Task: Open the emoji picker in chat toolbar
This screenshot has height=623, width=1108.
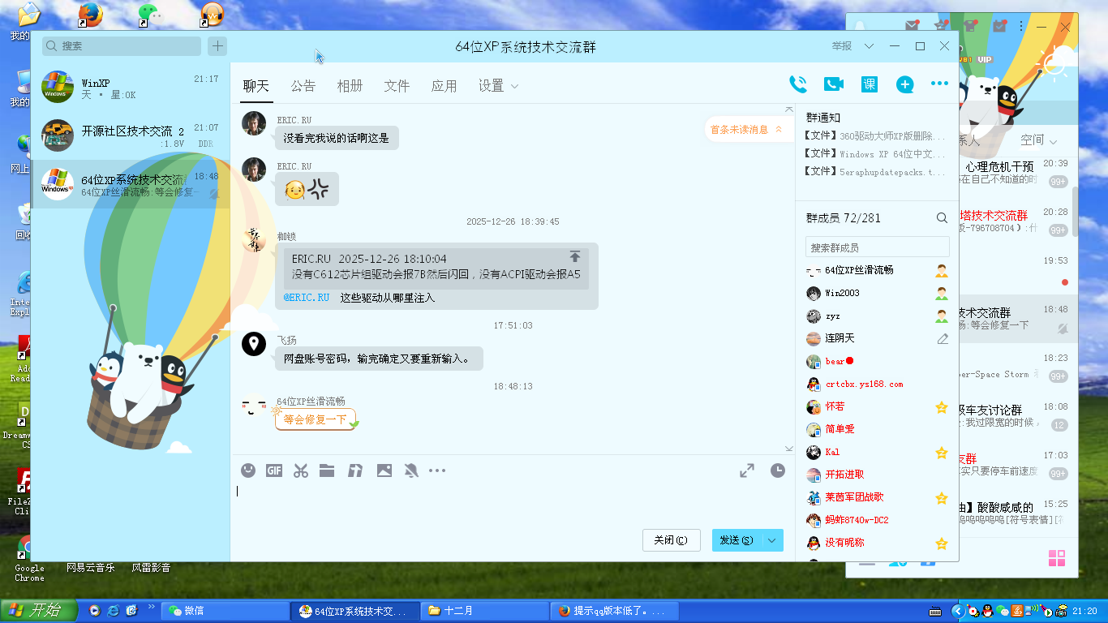Action: 248,470
